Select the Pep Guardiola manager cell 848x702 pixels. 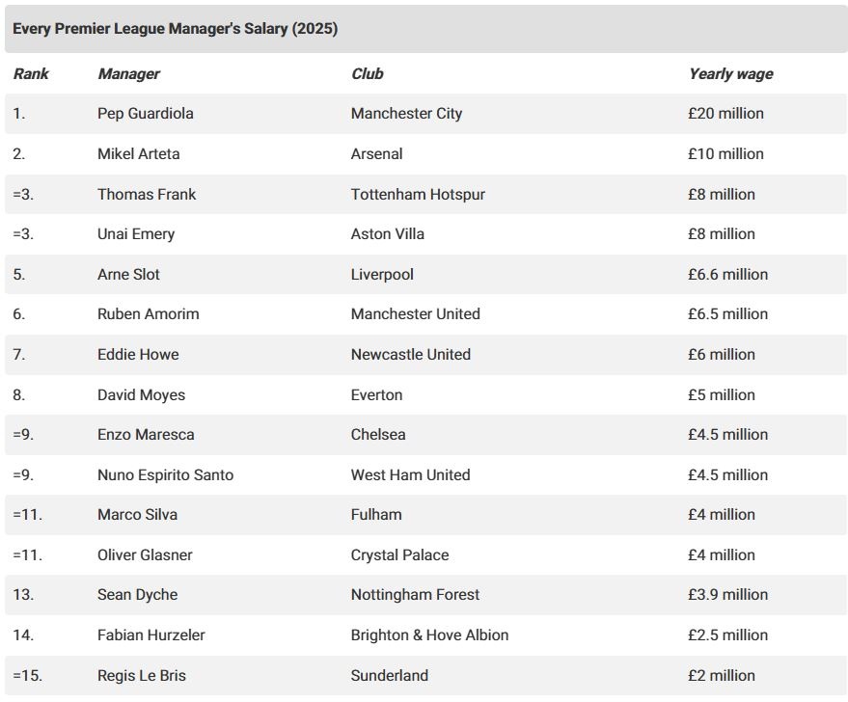pyautogui.click(x=145, y=114)
